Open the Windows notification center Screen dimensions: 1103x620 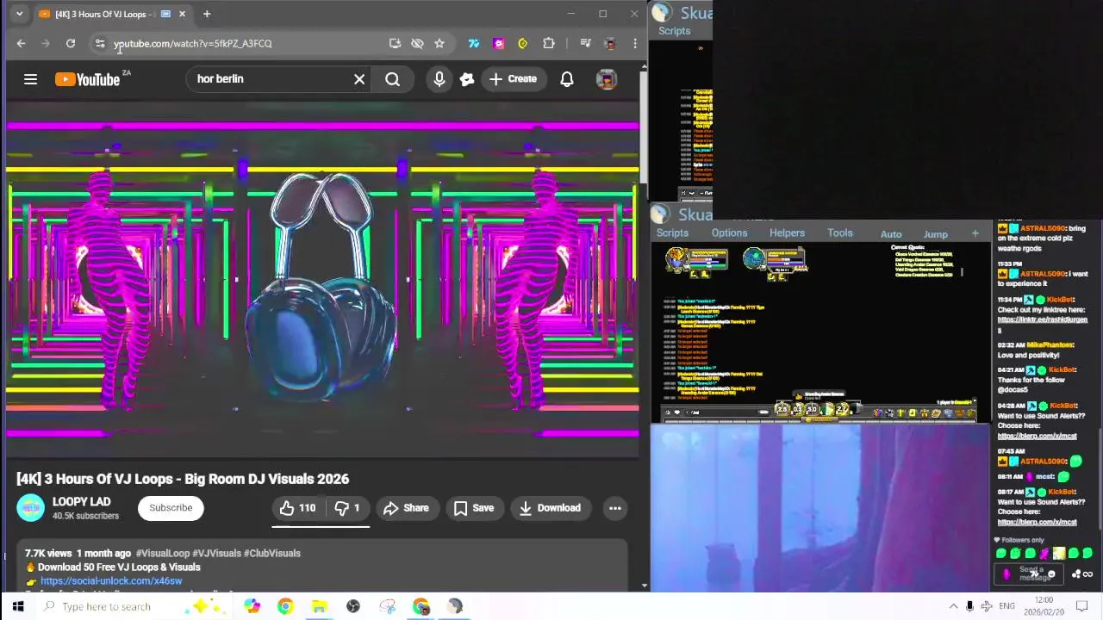click(x=1082, y=606)
